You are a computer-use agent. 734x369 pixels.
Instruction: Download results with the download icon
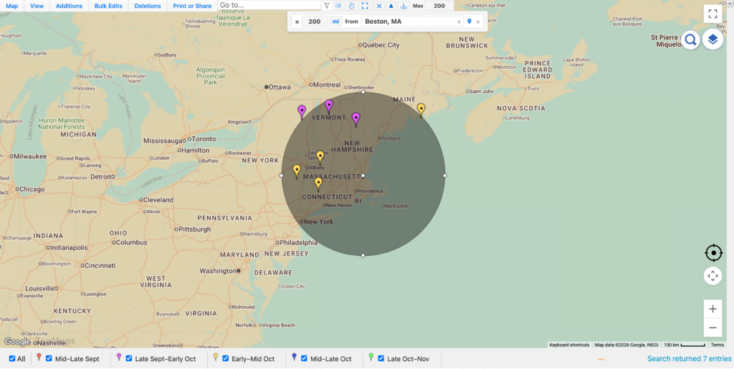coord(404,6)
